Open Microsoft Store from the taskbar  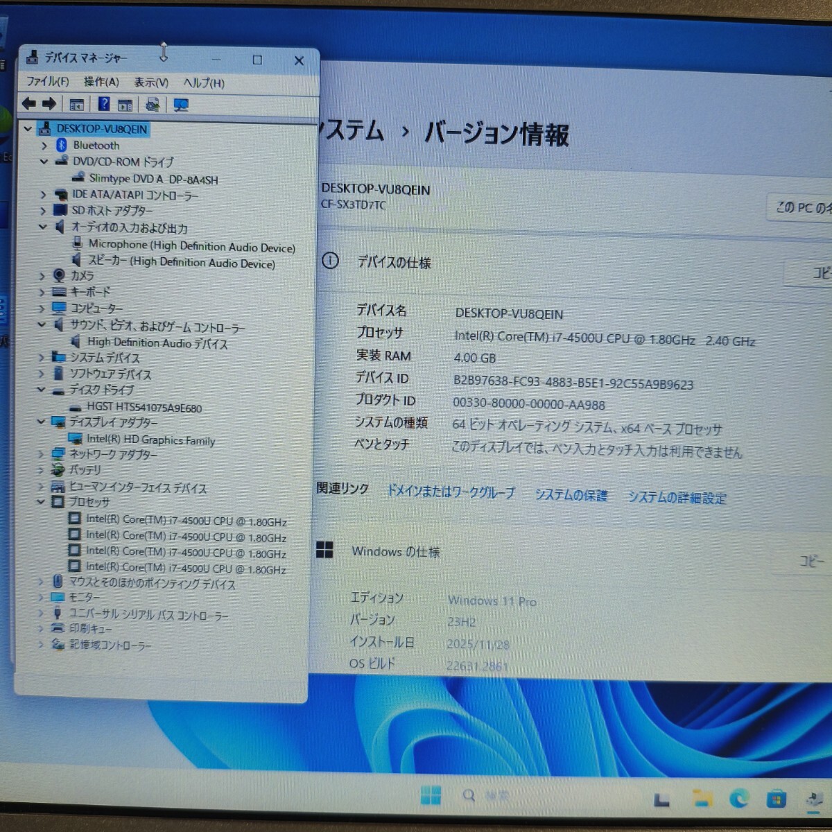point(777,799)
